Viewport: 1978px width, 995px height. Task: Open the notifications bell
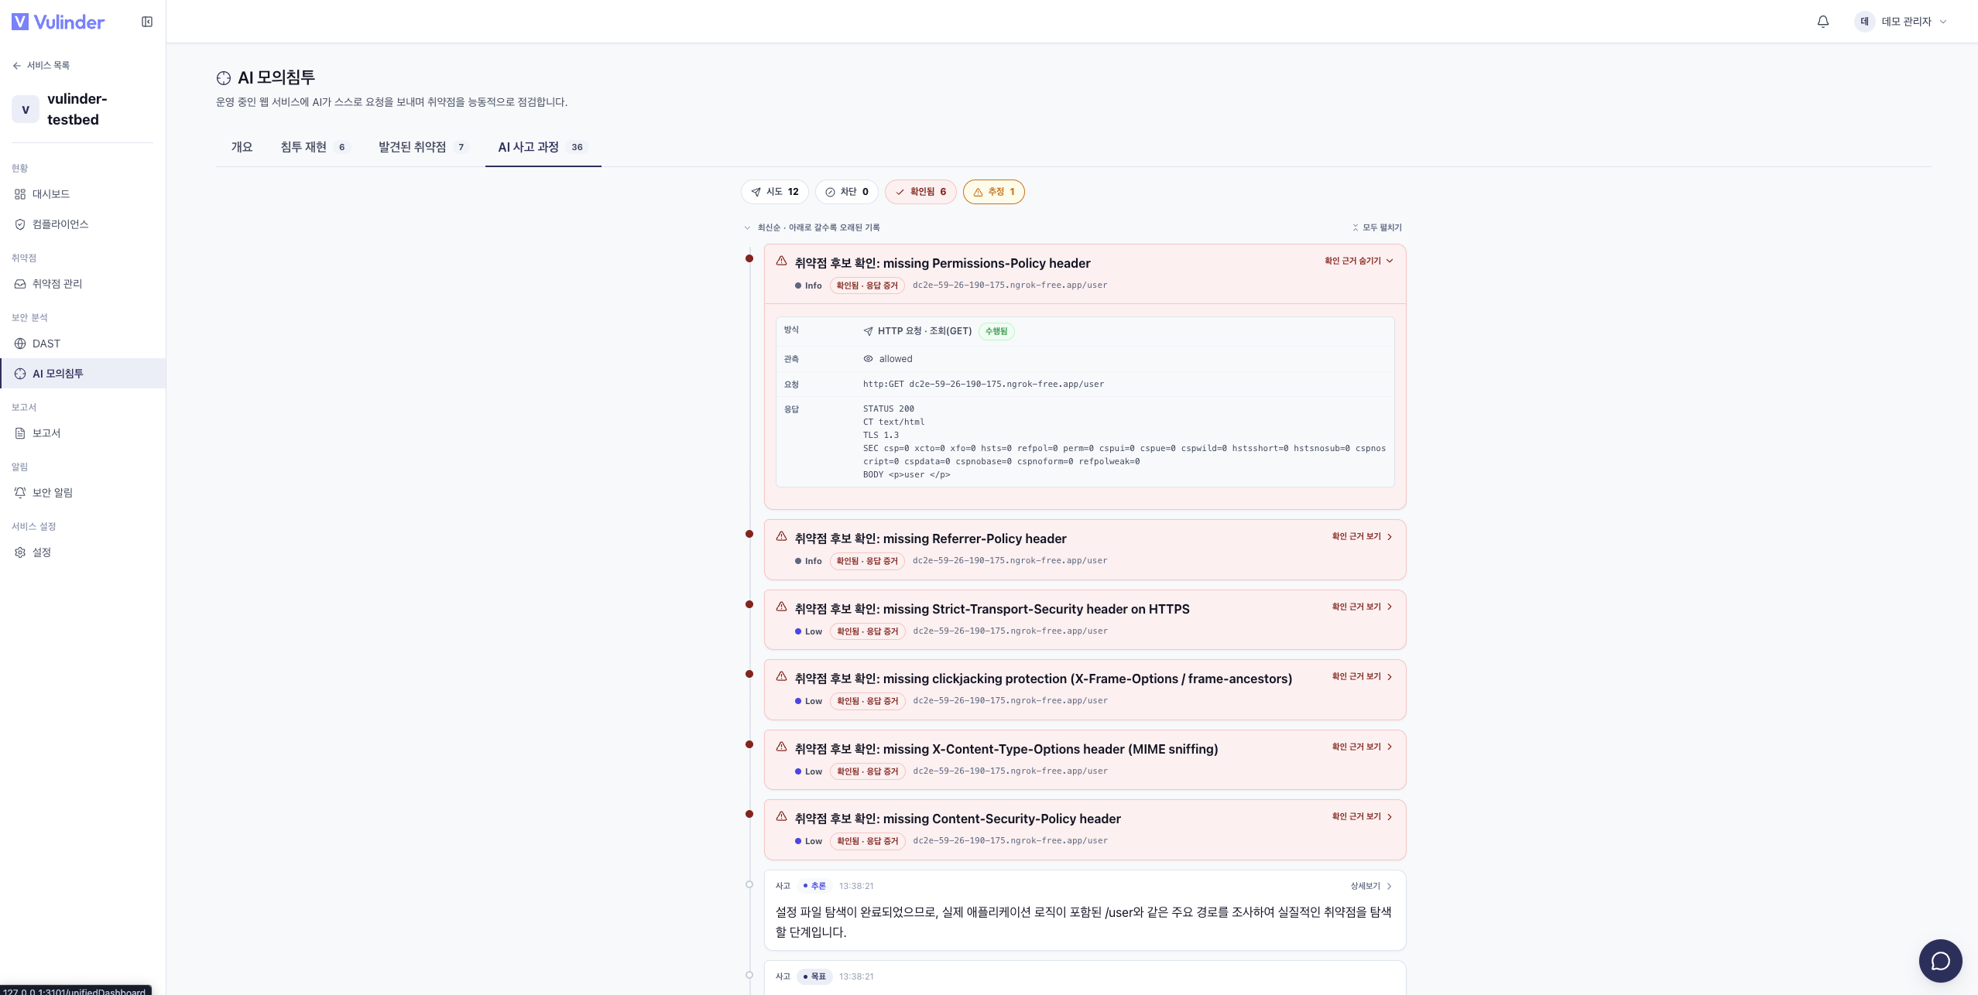point(1823,22)
